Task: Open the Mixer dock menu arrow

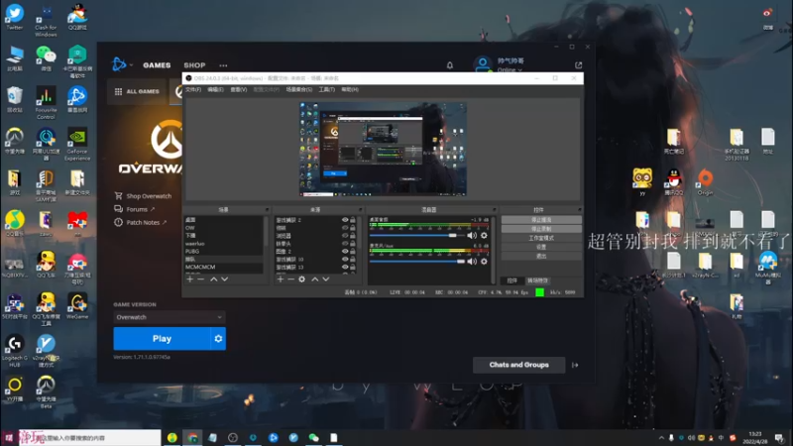Action: click(x=494, y=210)
